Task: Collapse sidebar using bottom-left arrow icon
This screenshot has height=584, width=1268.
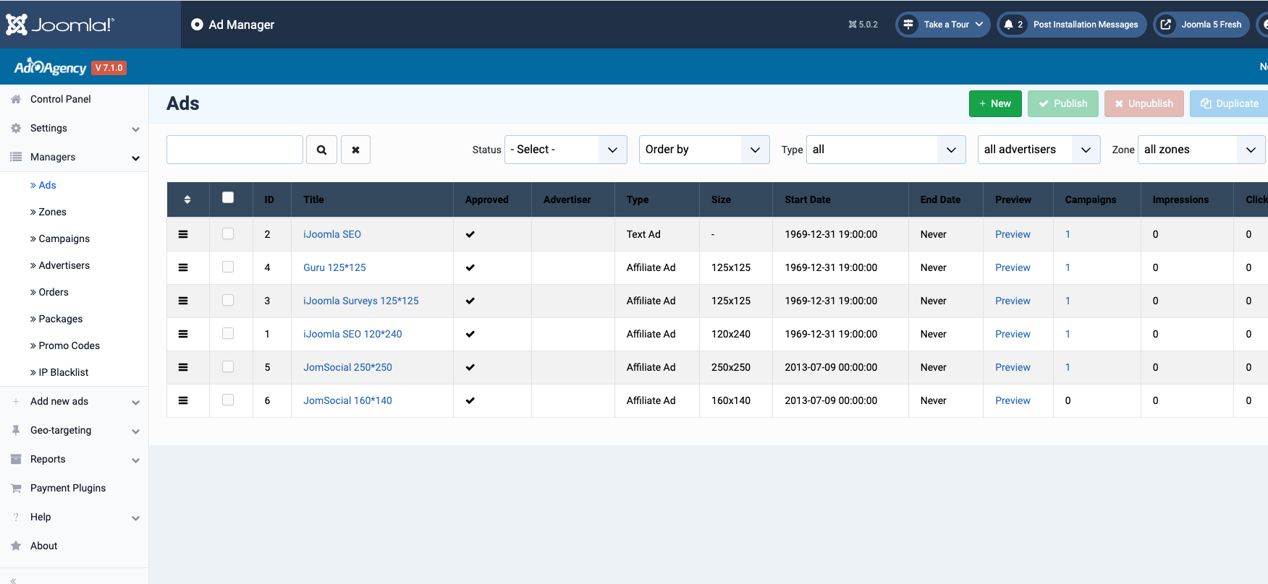Action: 13,580
